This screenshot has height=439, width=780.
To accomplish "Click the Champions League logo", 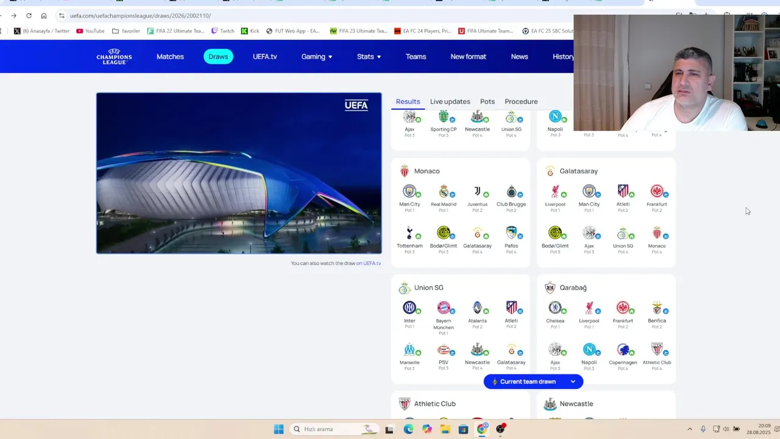I will pos(114,57).
